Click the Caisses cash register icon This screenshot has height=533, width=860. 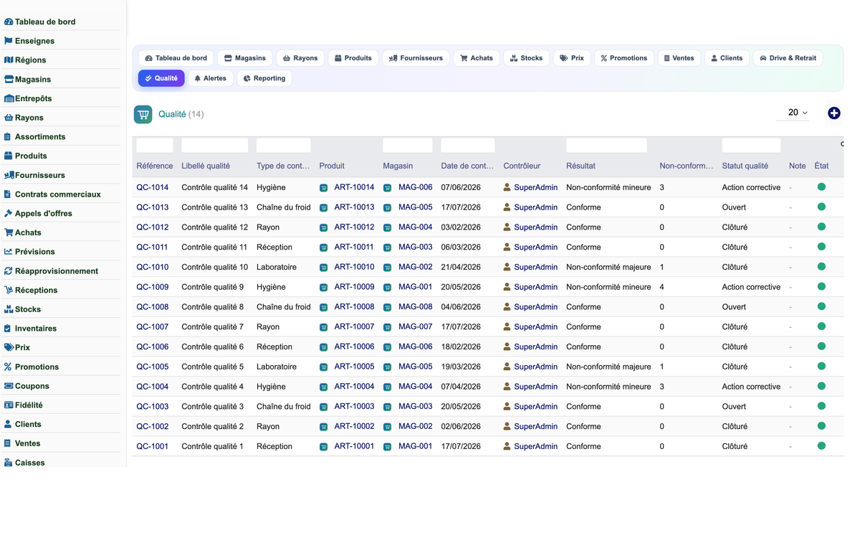pos(9,463)
